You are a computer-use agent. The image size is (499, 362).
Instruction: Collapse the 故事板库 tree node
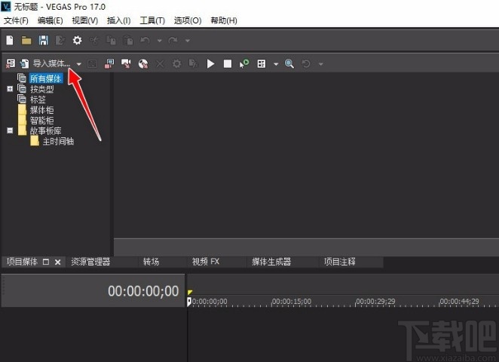click(x=10, y=130)
